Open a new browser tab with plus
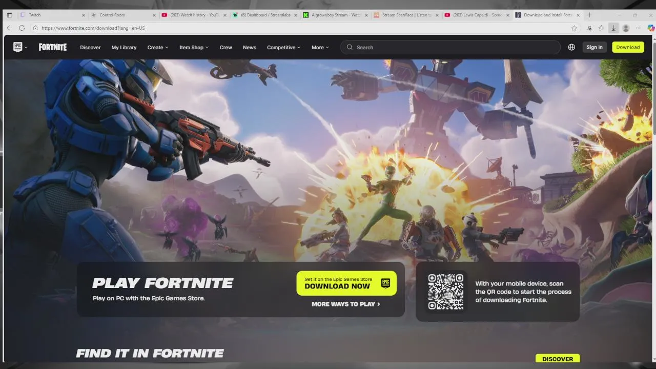The height and width of the screenshot is (369, 656). [x=590, y=15]
